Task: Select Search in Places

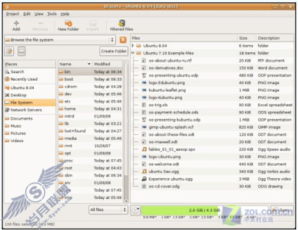Action: coord(30,72)
